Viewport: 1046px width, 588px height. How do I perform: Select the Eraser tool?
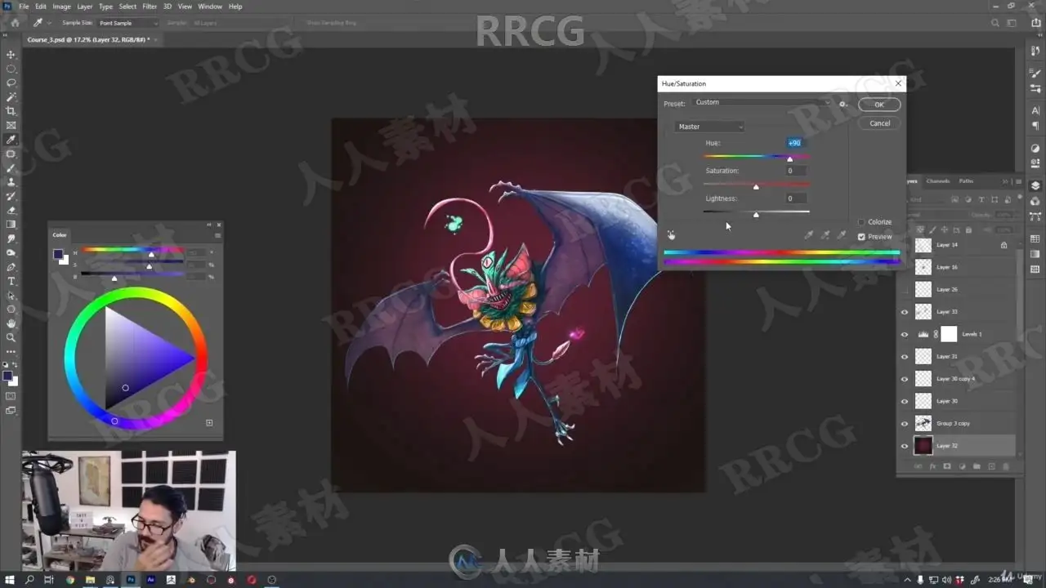(11, 210)
